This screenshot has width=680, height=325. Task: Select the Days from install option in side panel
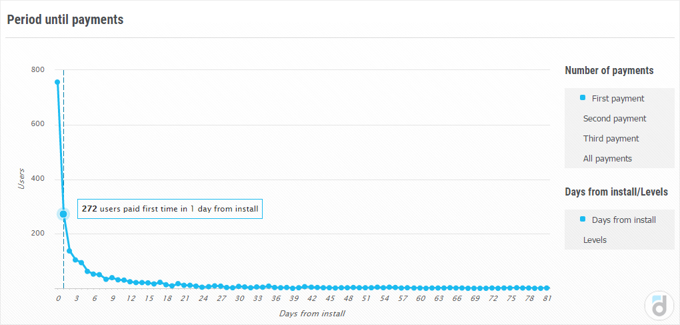(623, 220)
